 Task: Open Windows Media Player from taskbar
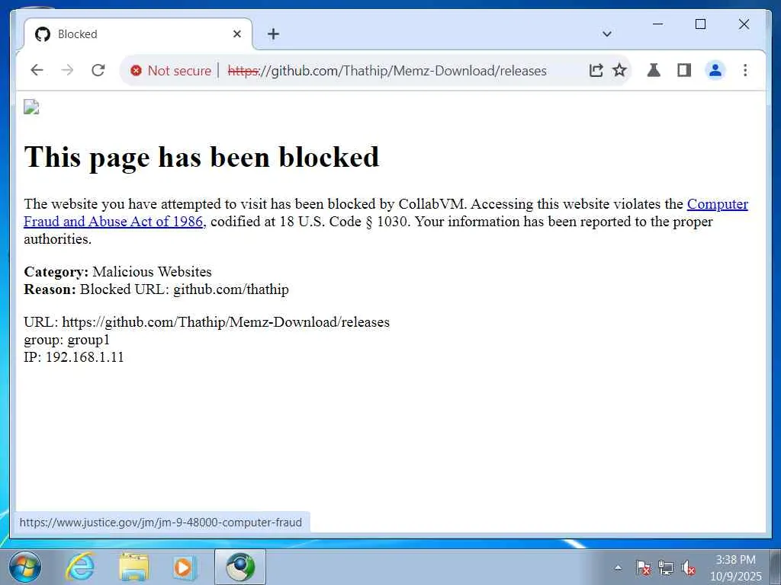click(184, 567)
